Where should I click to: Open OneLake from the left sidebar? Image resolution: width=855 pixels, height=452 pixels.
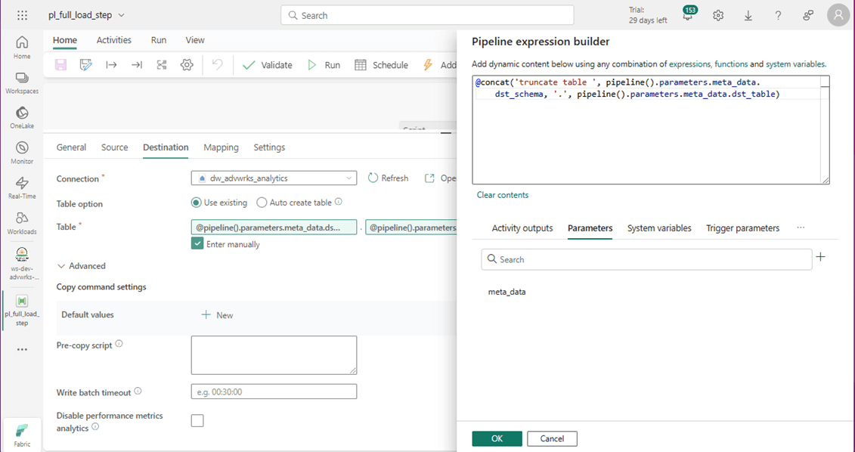(x=22, y=117)
